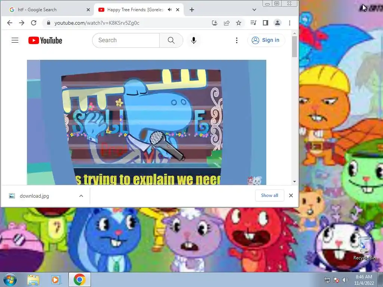
Task: Close the htf - Google Search tab
Action: point(88,10)
